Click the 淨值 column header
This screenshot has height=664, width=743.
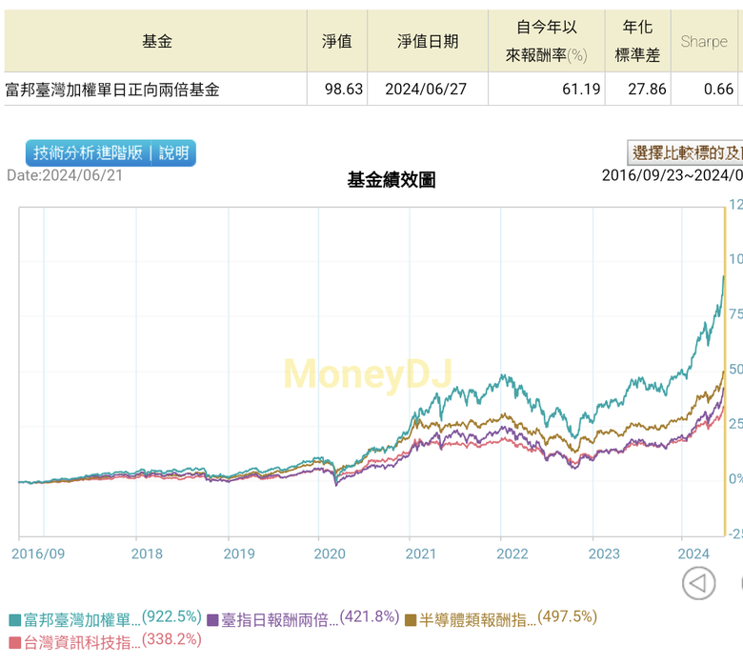coord(337,41)
